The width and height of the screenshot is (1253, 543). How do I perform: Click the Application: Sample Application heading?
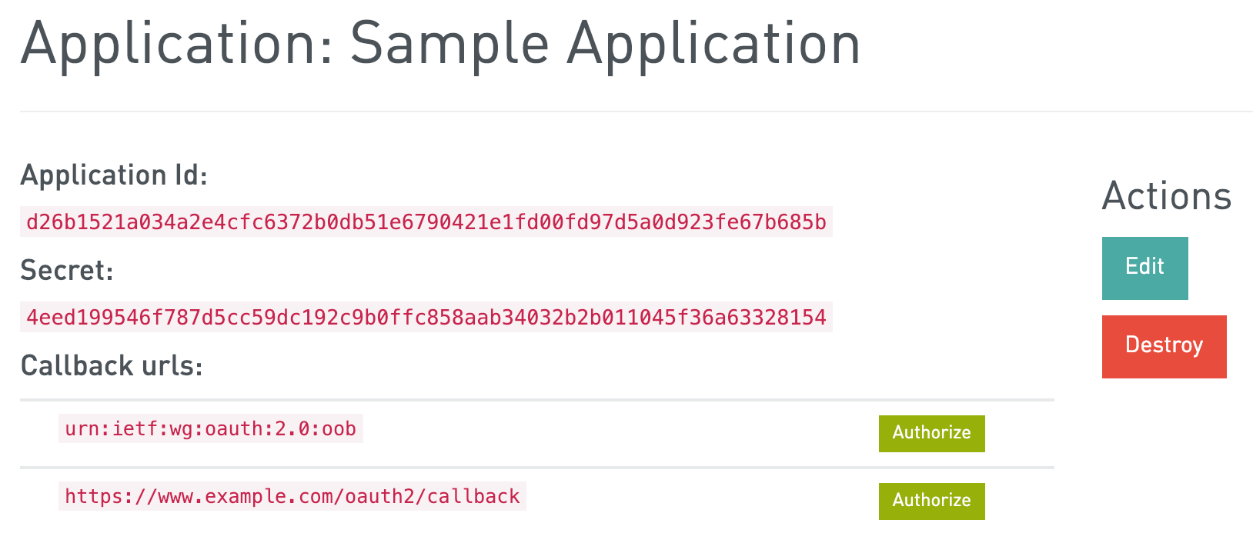coord(440,44)
